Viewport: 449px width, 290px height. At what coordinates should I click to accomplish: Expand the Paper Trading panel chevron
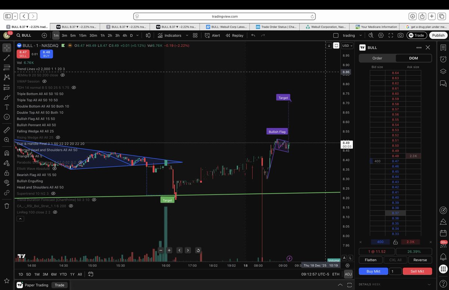(340, 285)
